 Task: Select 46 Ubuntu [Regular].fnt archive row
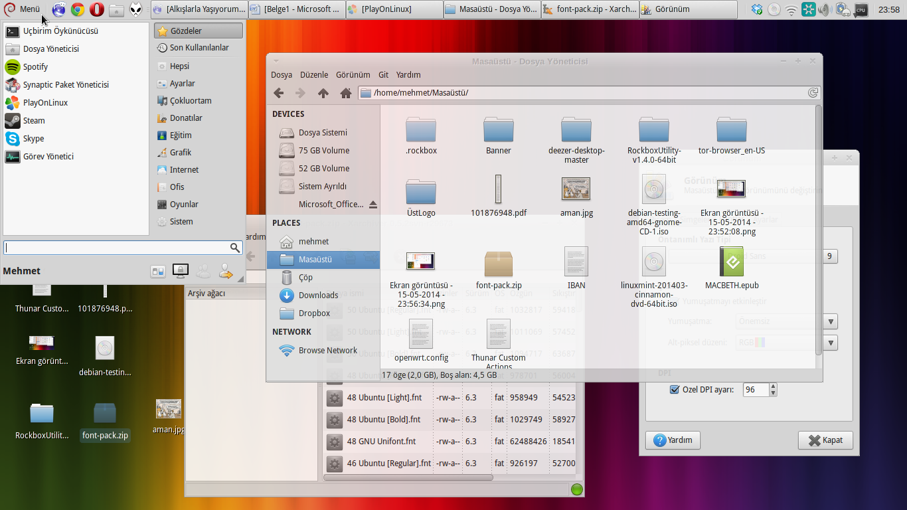point(450,464)
